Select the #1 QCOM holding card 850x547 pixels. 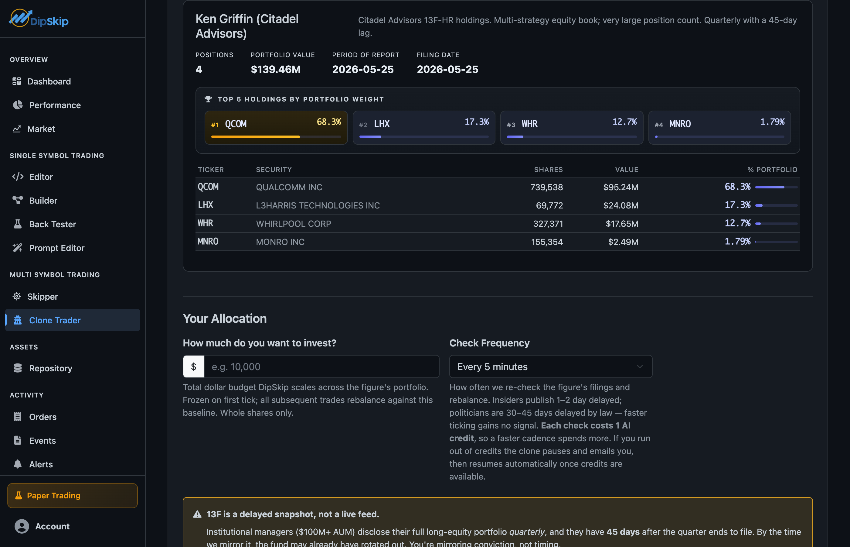[x=276, y=128]
